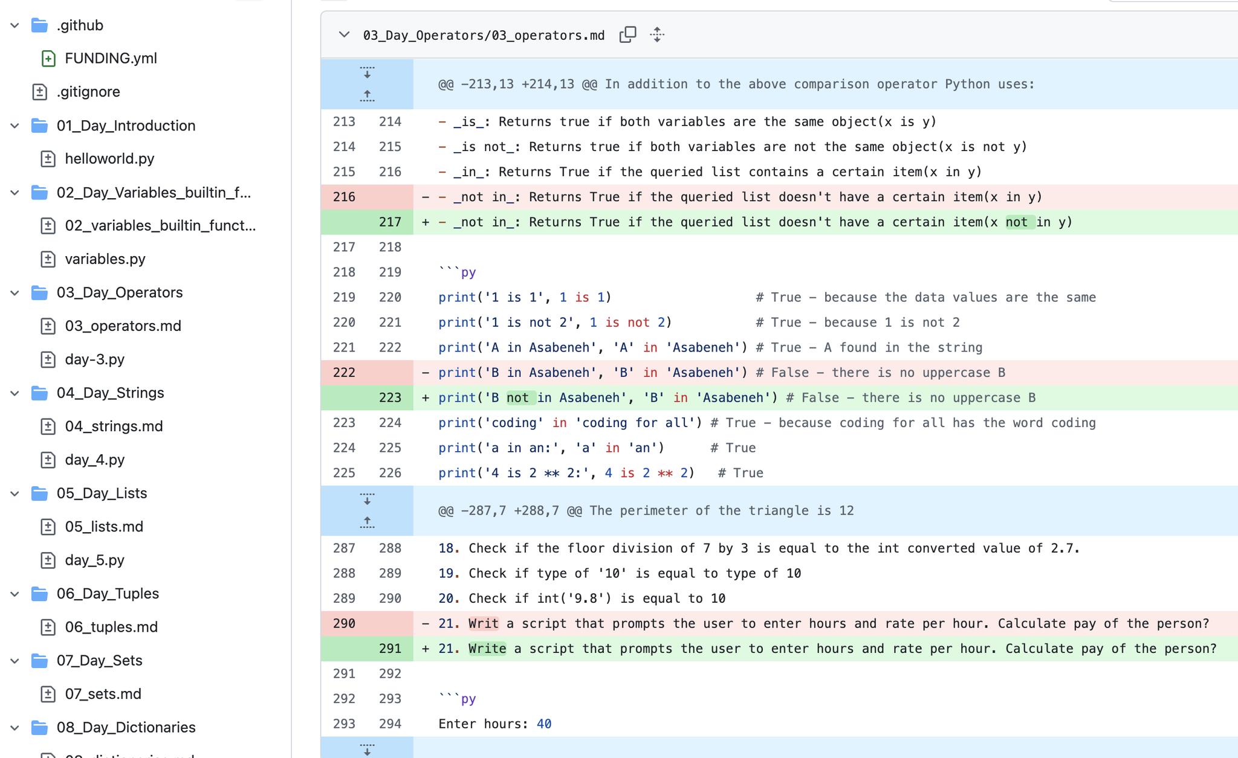This screenshot has height=758, width=1238.
Task: Open 07_sets.md in the file tree
Action: tap(103, 694)
